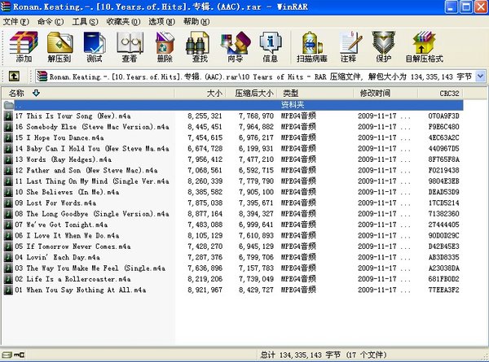Select 02 Life Is a Rollercoaster.m4a
Viewport: 489px width, 362px height.
pos(73,280)
